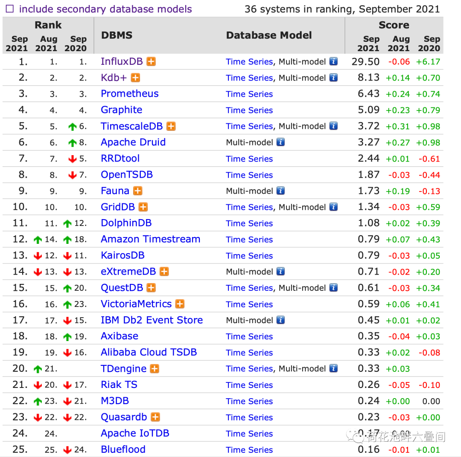Viewport: 461px width, 457px height.
Task: Click the InfluxDB score value 29.50
Action: [365, 61]
